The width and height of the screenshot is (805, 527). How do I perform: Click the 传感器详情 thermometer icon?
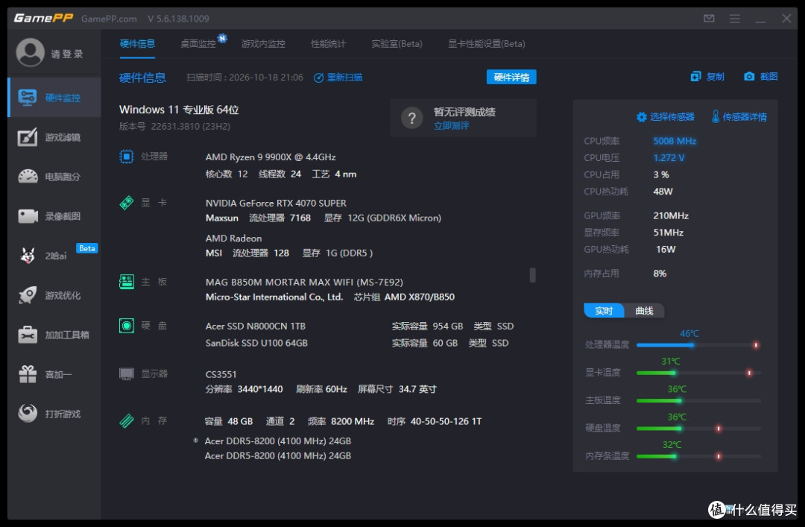pyautogui.click(x=715, y=116)
